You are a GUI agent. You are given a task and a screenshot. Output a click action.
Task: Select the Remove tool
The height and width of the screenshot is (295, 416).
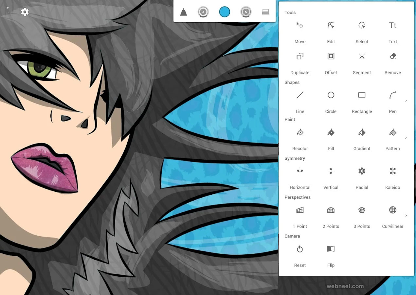point(392,56)
